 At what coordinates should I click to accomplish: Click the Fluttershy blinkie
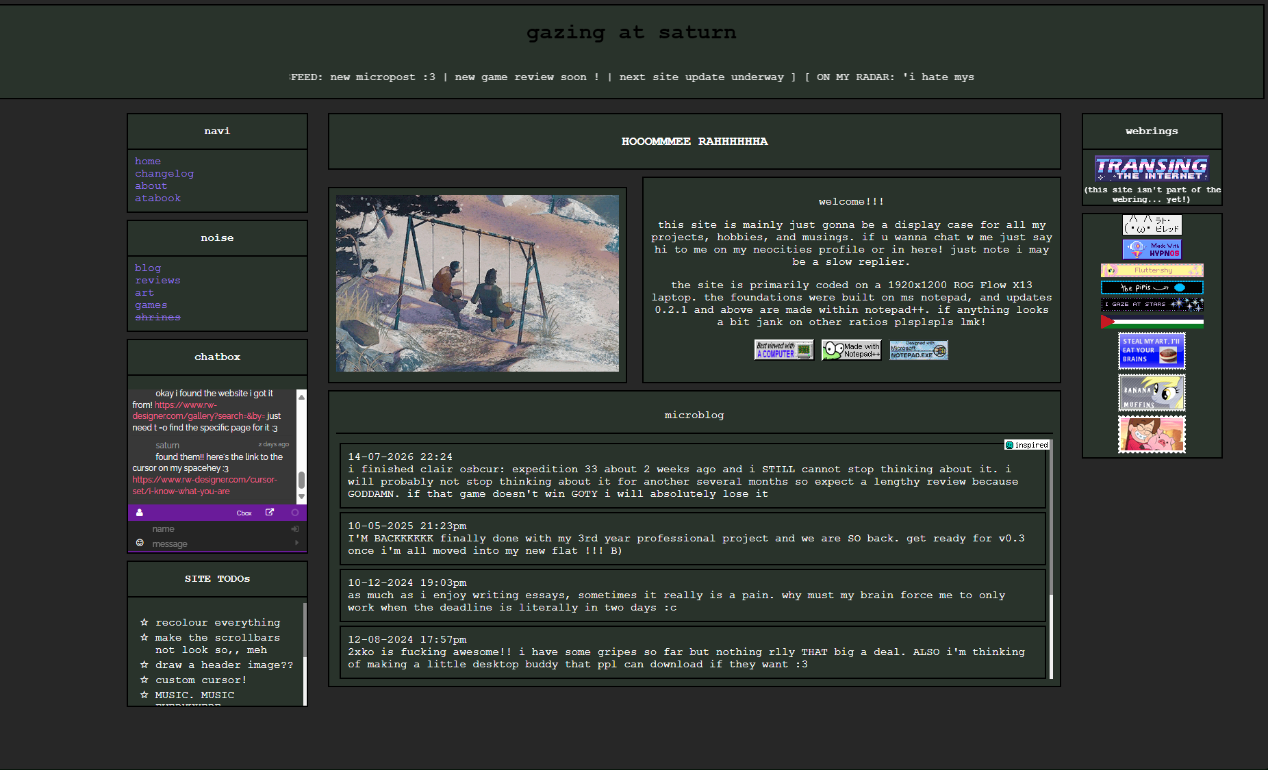[1152, 270]
